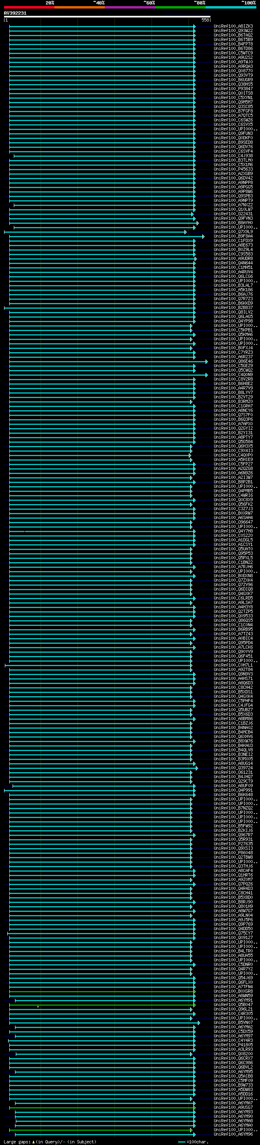This screenshot has width=260, height=1145.
Task: Select hit UniRef100_Q6LCG6
Action: click(x=233, y=277)
